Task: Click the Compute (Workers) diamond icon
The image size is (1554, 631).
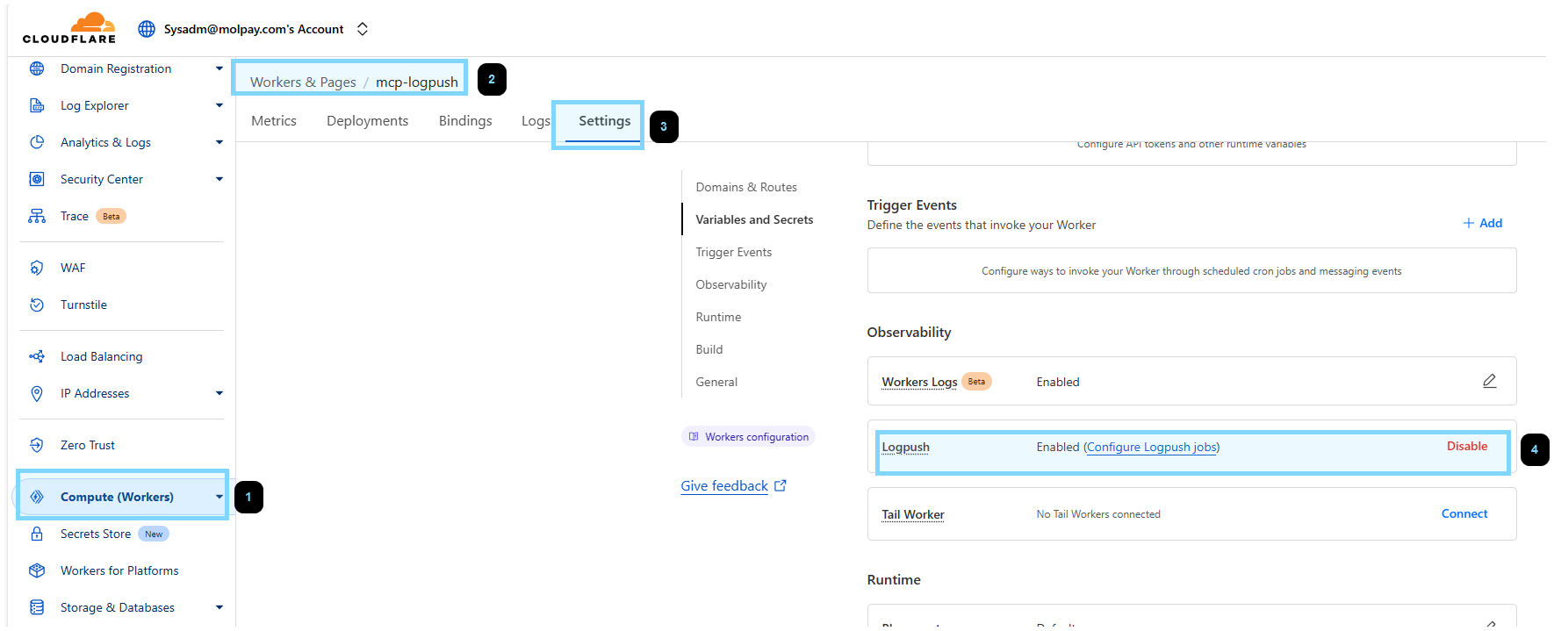Action: [37, 497]
